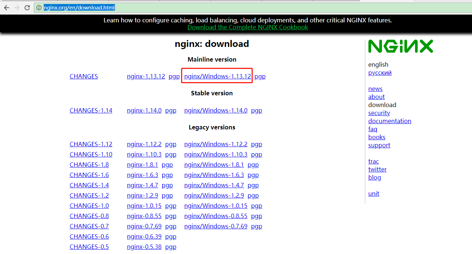Open the security sidebar link

pos(379,113)
